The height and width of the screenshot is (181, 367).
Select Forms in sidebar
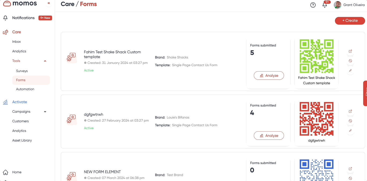click(x=31, y=80)
